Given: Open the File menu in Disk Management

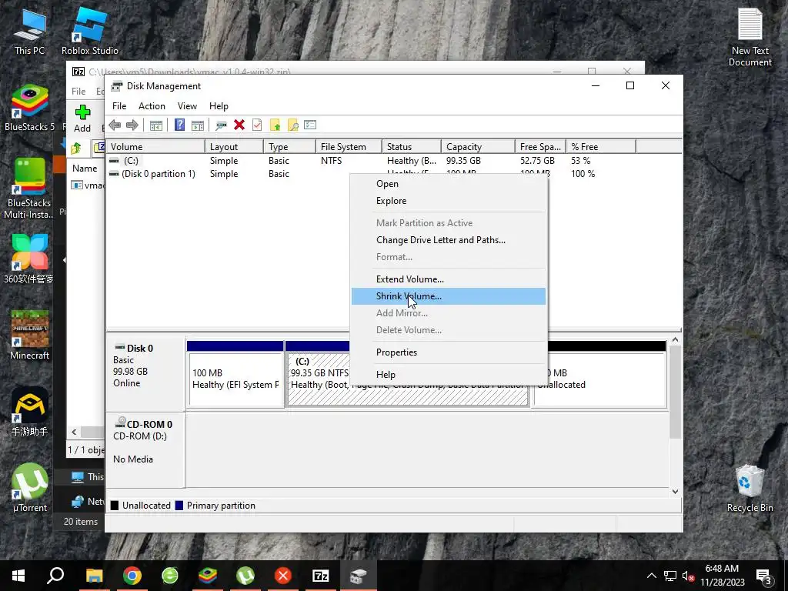Looking at the screenshot, I should tap(119, 106).
